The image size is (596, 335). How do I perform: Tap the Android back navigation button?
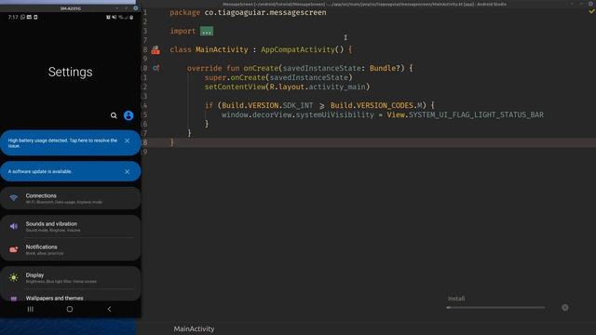(110, 309)
